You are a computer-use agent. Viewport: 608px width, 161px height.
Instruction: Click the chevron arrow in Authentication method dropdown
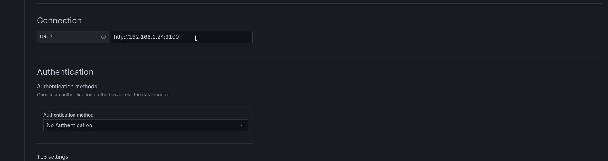(242, 125)
